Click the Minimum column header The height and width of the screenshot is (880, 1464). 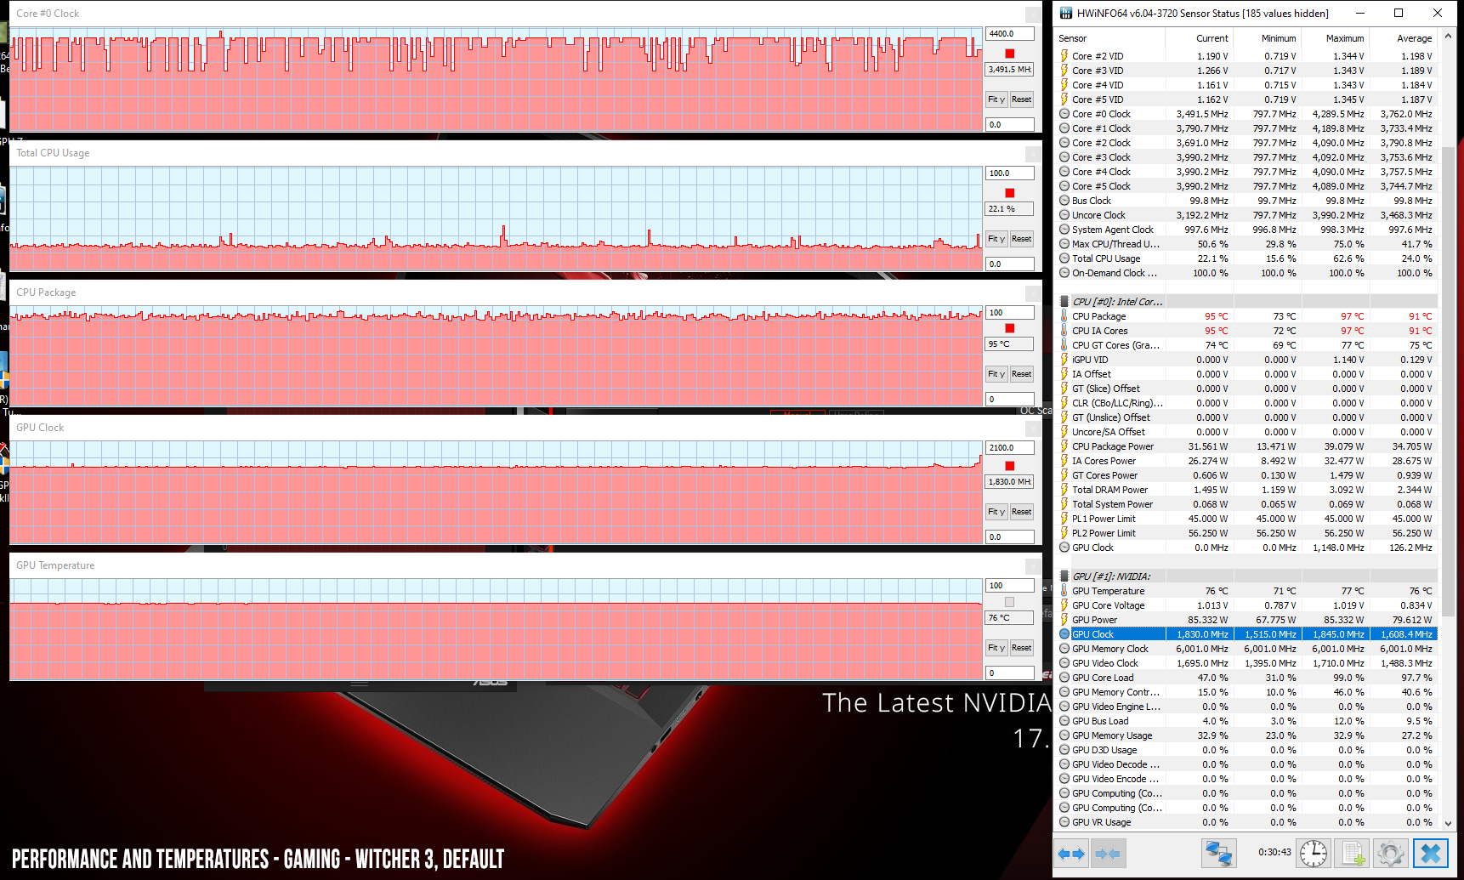(x=1267, y=38)
